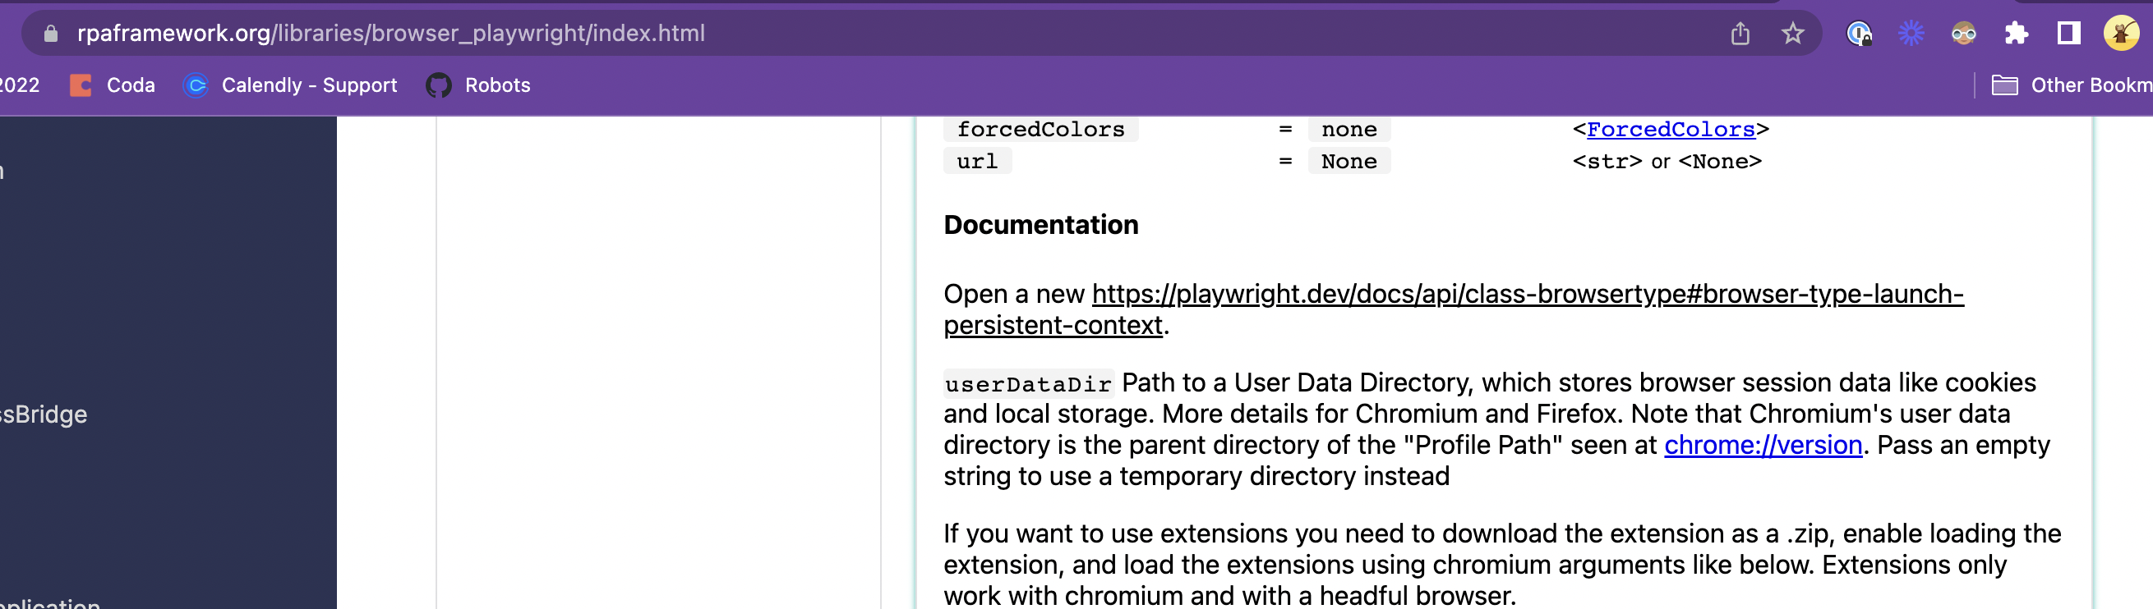Select the sBridge entry in the sidebar
Image resolution: width=2153 pixels, height=609 pixels.
44,414
